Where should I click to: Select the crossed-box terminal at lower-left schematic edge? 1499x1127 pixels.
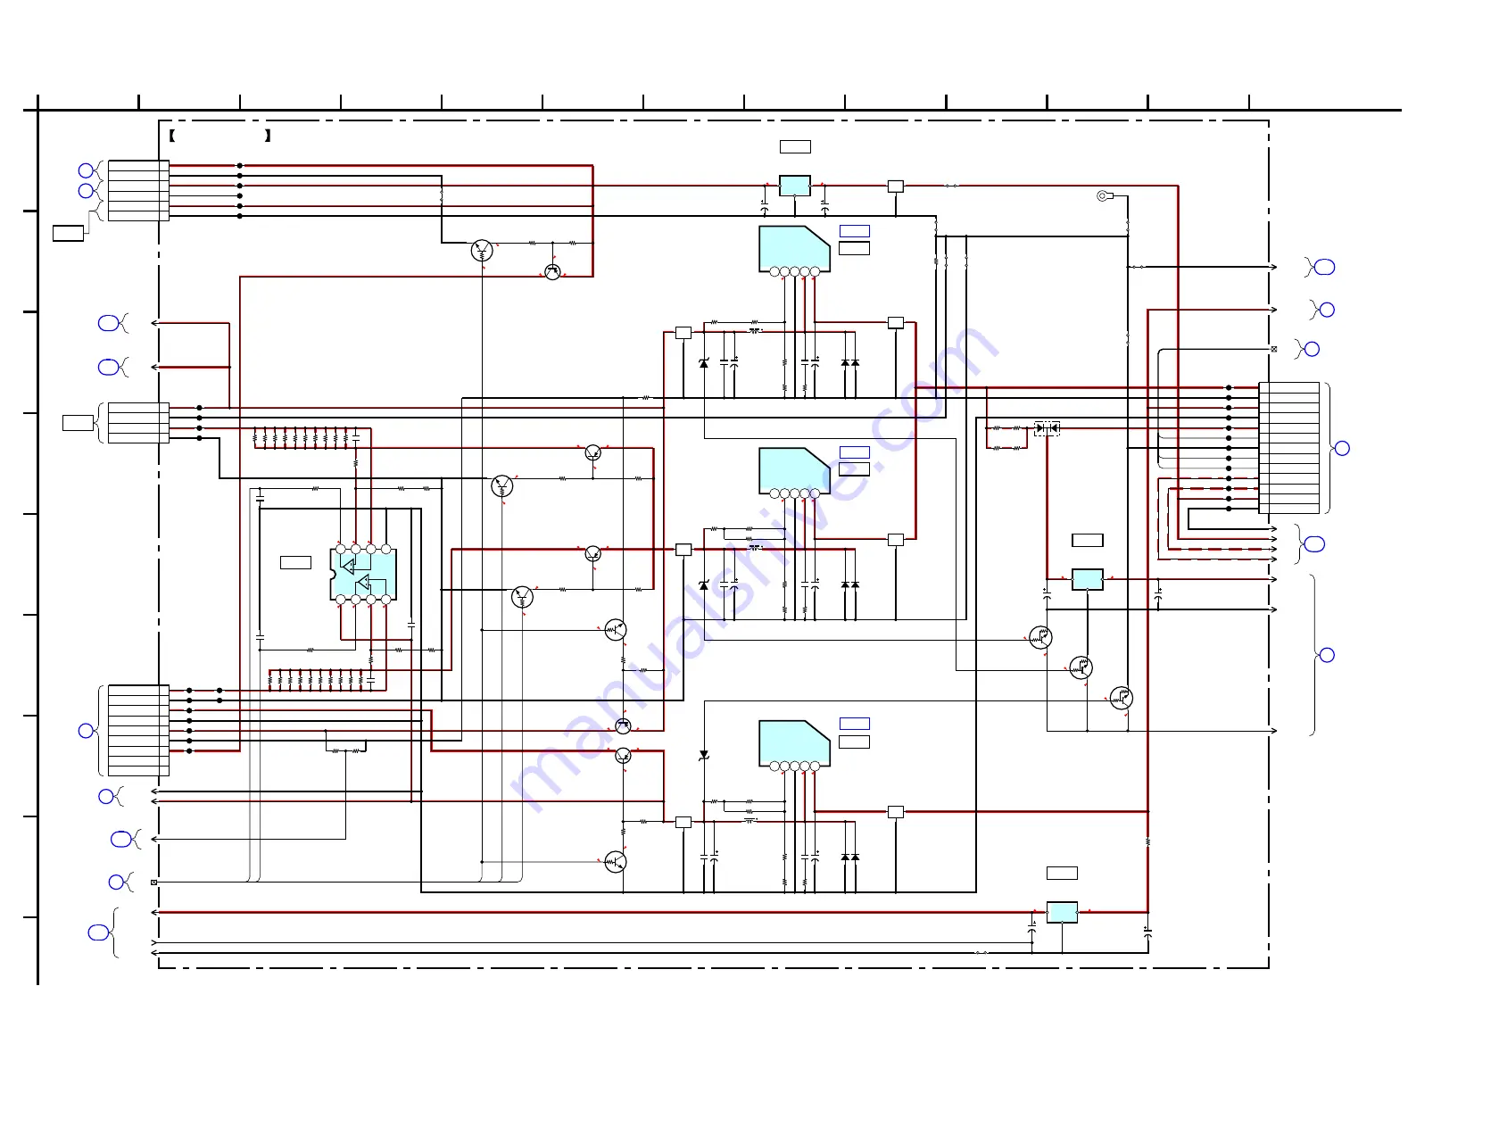153,882
